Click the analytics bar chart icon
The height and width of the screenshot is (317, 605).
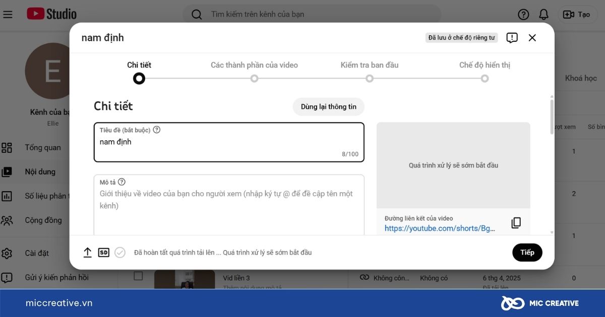tap(7, 196)
